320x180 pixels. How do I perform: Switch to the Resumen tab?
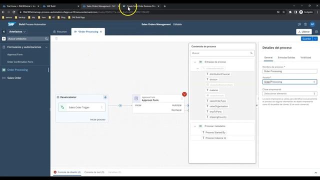click(60, 31)
